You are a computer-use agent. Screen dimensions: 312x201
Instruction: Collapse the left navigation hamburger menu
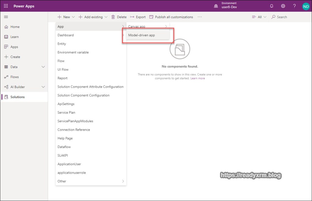pos(6,17)
